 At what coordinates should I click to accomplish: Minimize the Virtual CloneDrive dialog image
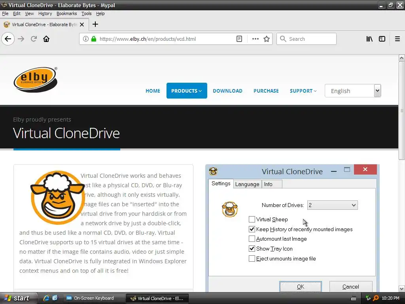[x=334, y=171]
